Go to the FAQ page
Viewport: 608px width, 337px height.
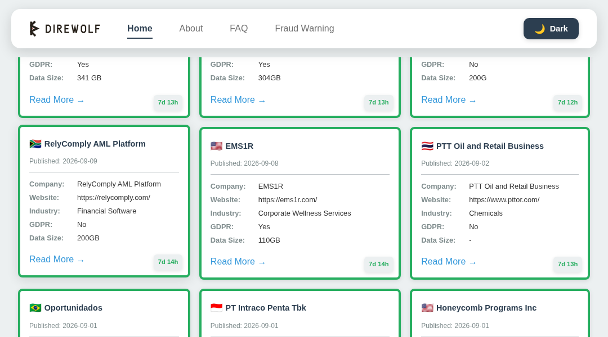pos(239,29)
